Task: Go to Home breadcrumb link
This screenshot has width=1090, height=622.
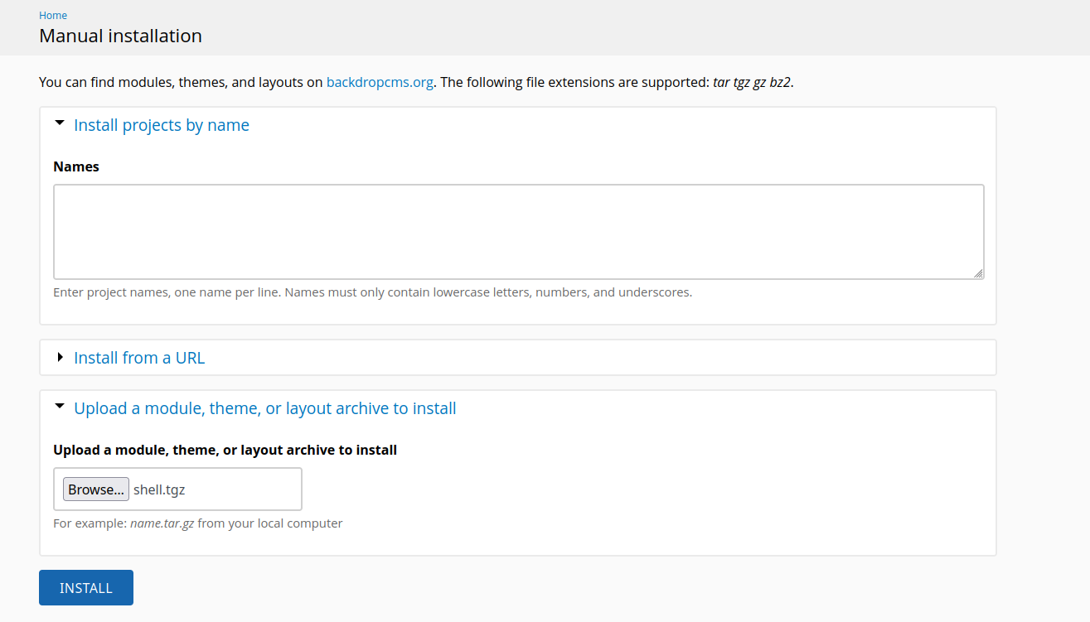Action: point(53,16)
